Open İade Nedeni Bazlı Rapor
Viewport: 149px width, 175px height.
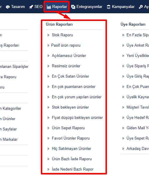pos(73,169)
